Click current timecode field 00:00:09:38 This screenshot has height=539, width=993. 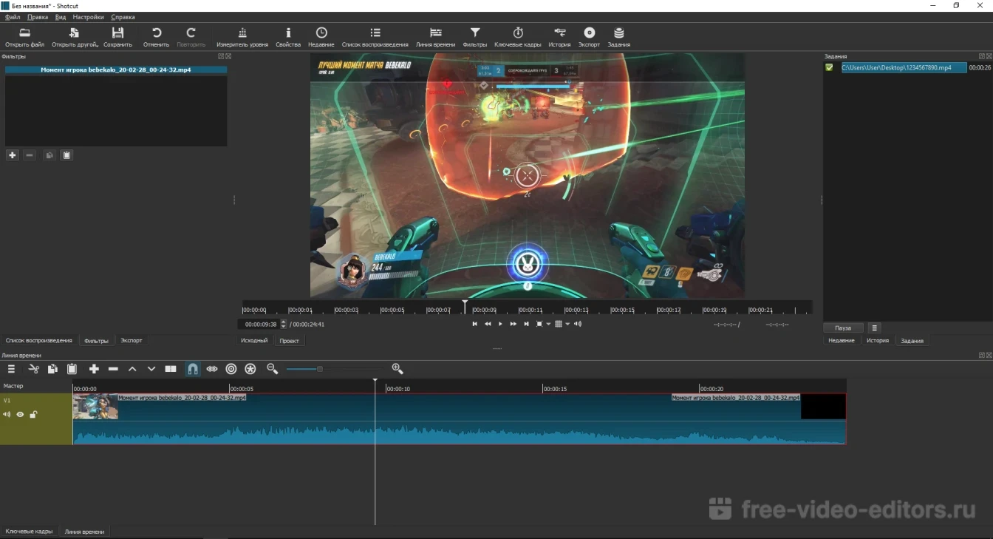[259, 325]
